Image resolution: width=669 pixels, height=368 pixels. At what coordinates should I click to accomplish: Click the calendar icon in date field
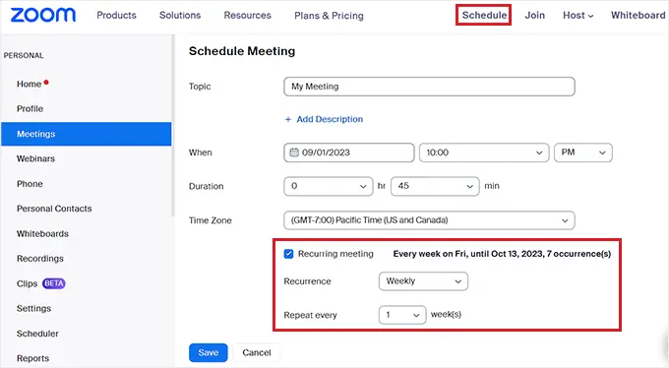click(294, 153)
